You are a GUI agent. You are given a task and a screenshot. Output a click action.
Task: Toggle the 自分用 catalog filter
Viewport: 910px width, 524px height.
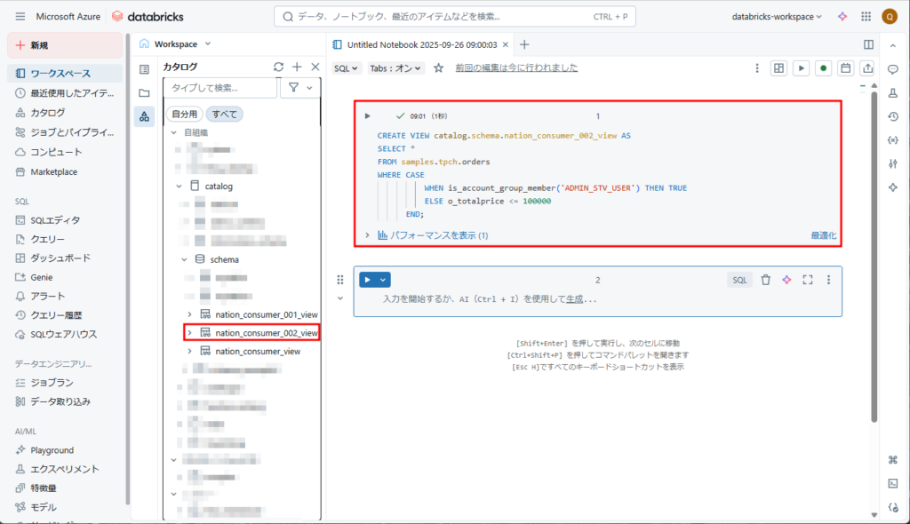coord(184,114)
